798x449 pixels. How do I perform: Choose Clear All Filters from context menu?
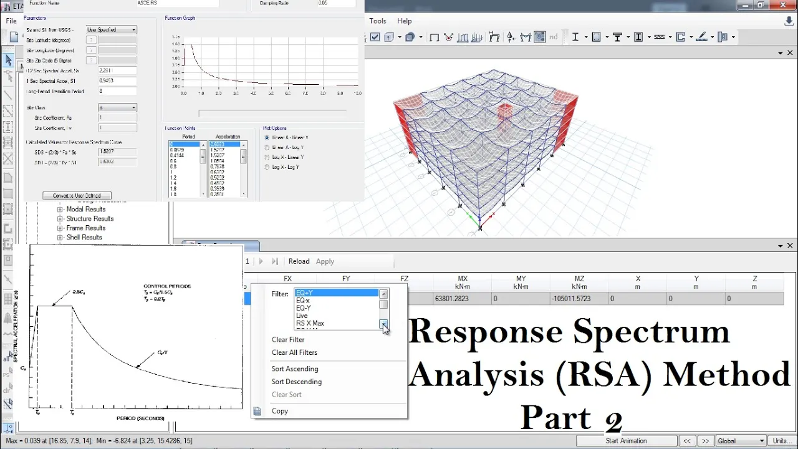[294, 352]
